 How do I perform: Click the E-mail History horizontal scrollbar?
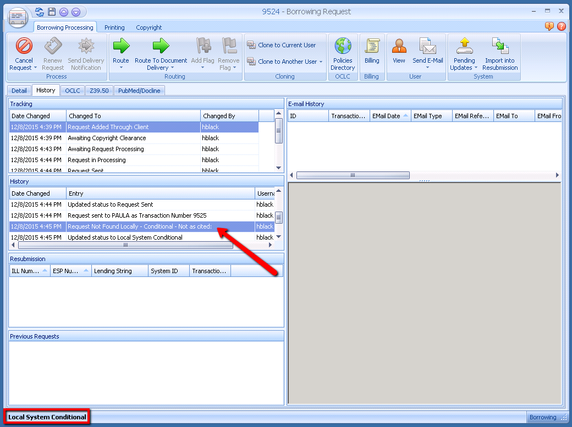click(353, 175)
